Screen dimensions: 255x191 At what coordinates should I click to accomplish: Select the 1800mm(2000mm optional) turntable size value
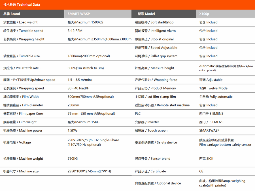pyautogui.click(x=89, y=56)
